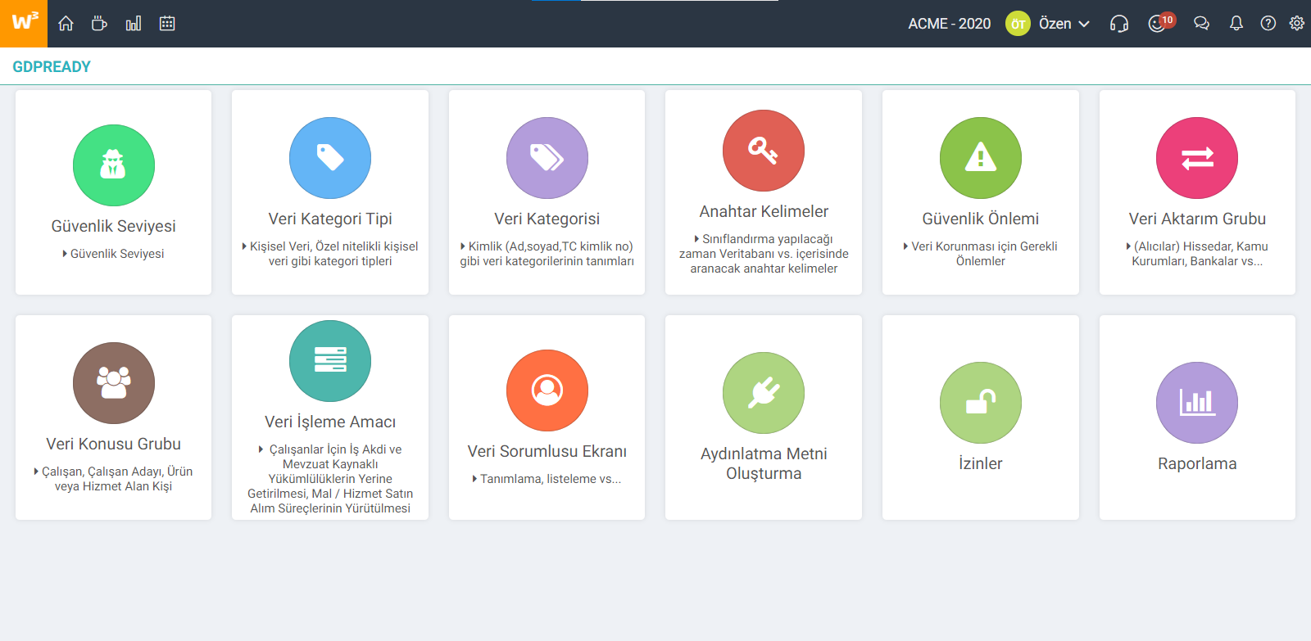Open the brown Veri Konusu Grubu people icon
The width and height of the screenshot is (1311, 641).
[113, 383]
